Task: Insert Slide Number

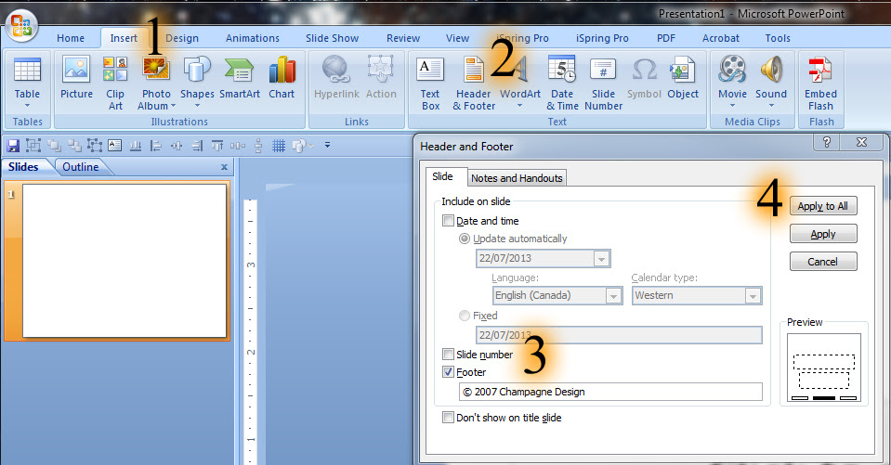Action: tap(604, 83)
